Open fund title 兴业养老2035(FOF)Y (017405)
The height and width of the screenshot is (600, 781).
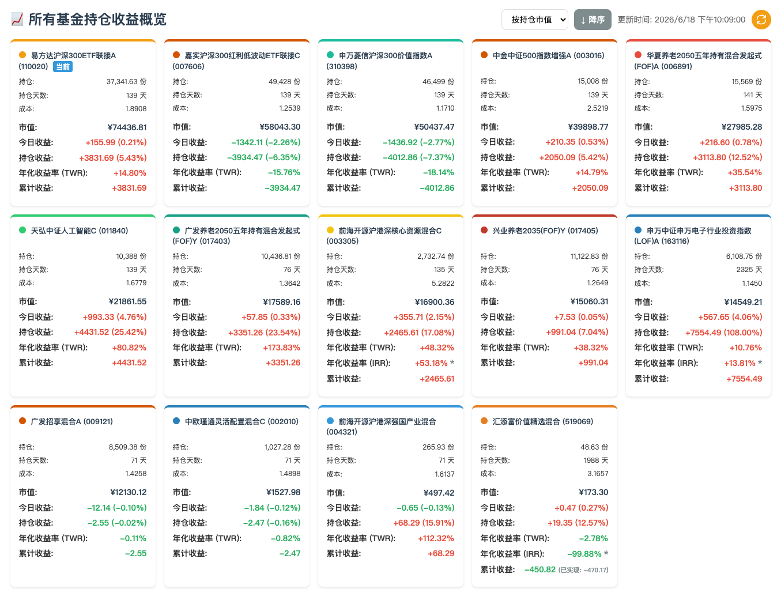pyautogui.click(x=545, y=231)
